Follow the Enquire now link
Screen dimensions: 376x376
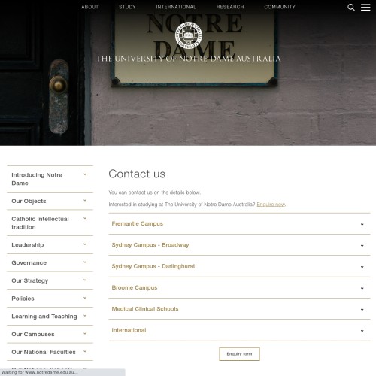pos(271,205)
